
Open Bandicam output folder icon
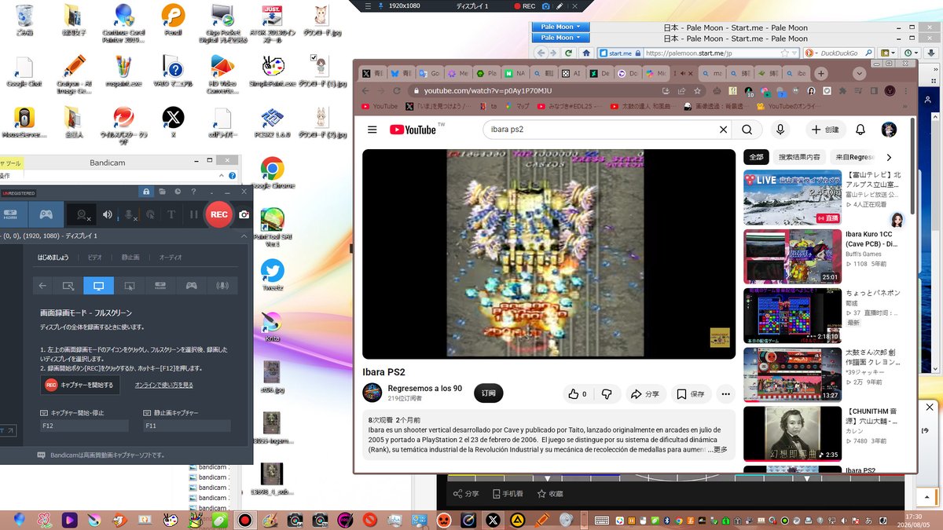(x=163, y=192)
